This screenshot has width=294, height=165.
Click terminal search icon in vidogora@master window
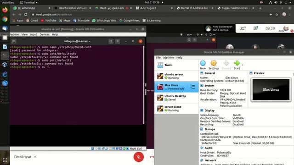pos(111,41)
